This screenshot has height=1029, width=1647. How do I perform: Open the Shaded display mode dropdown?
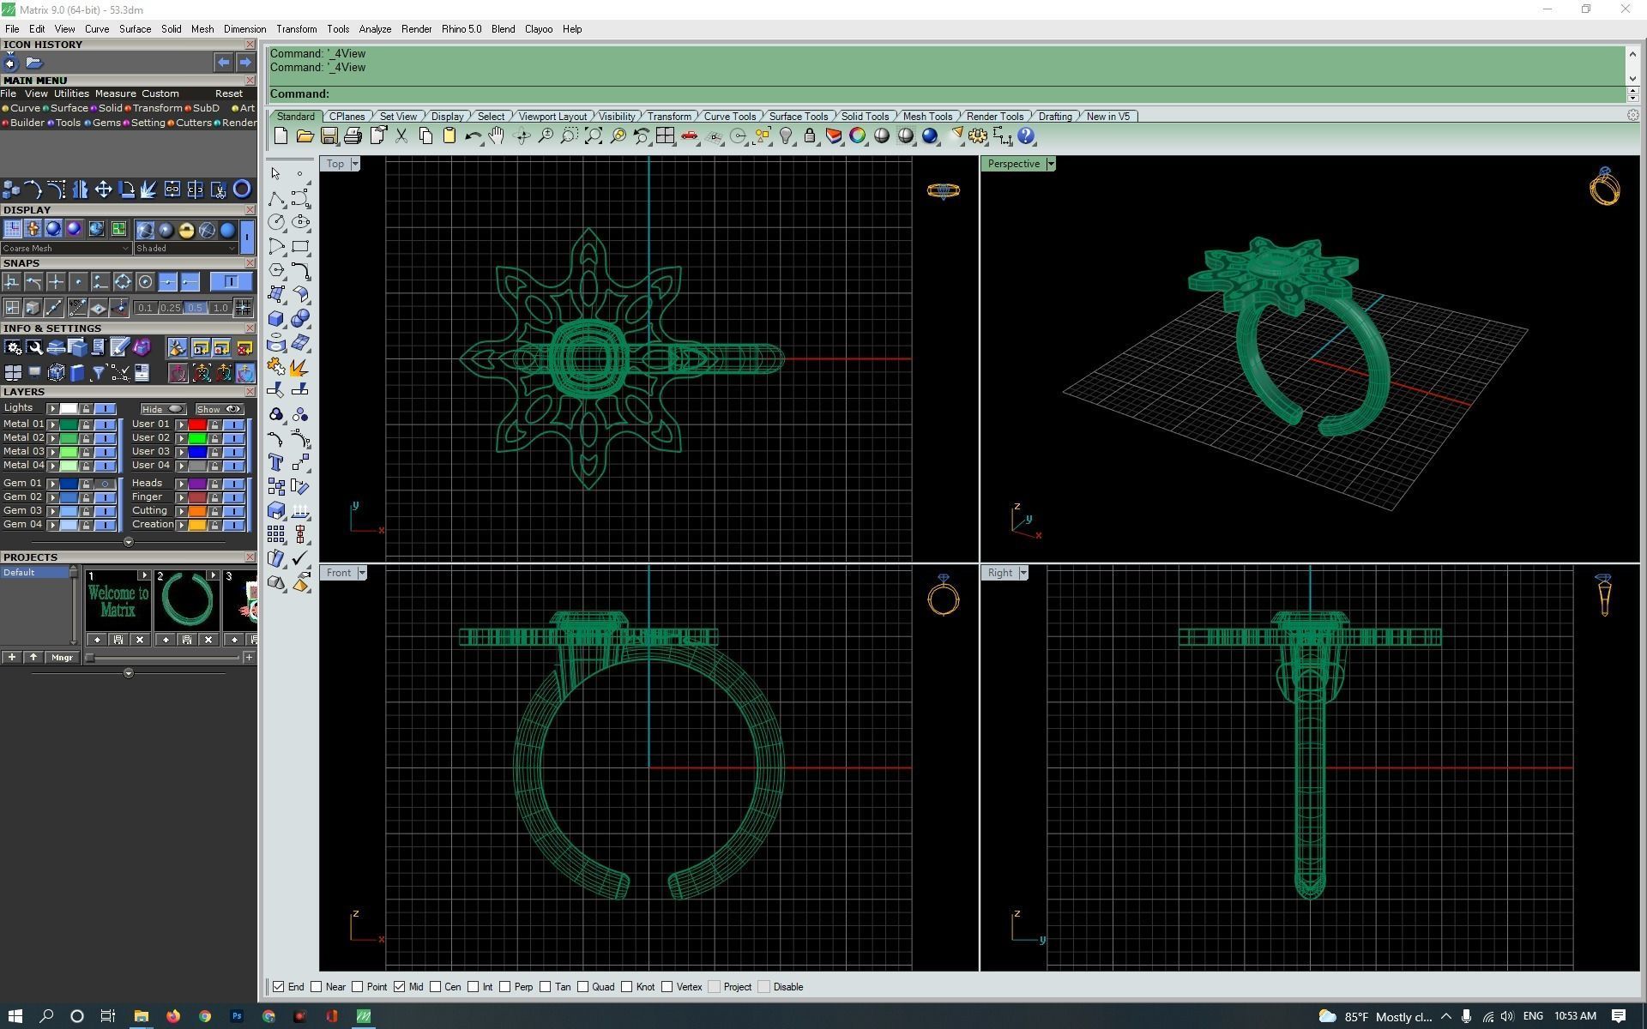(x=185, y=249)
